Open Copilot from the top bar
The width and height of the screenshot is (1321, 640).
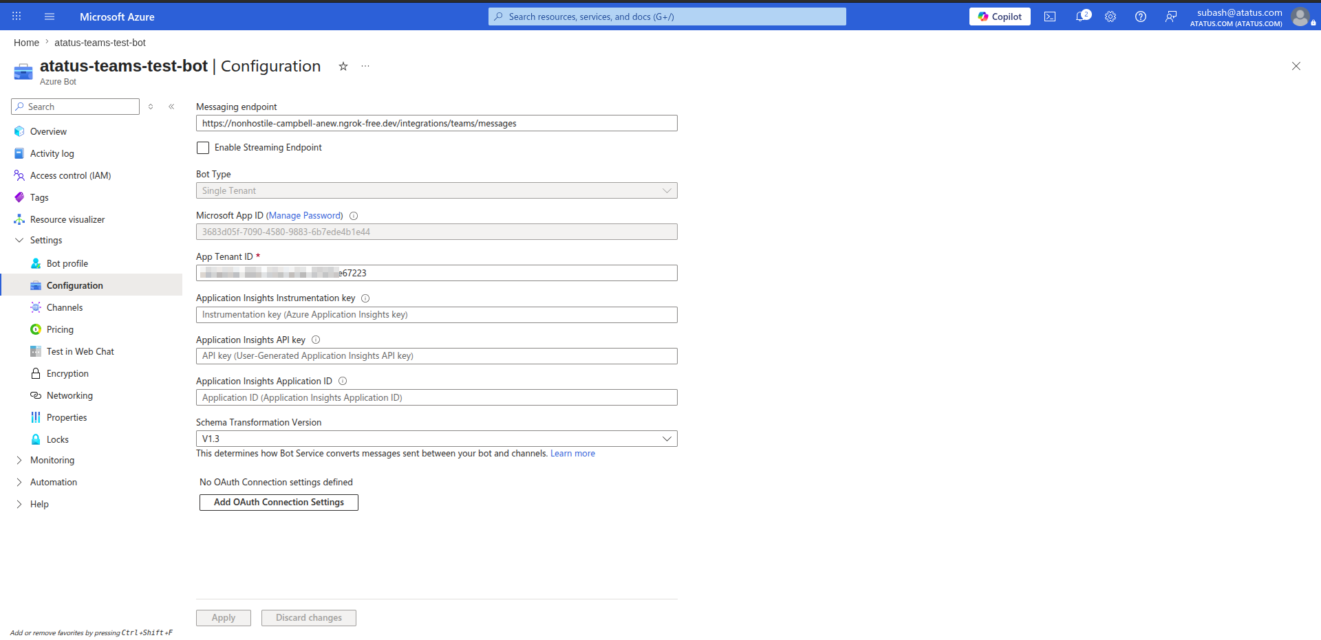tap(1000, 16)
